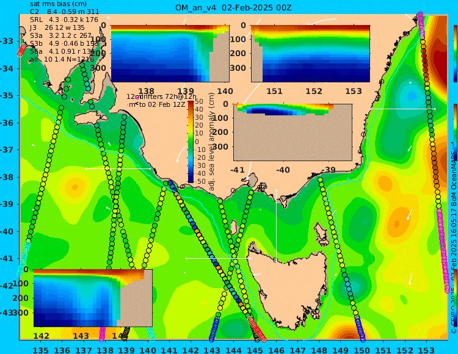Screen dimensions: 458x354
Task: Click King Island northwest of Tasmania
Action: (x=234, y=228)
